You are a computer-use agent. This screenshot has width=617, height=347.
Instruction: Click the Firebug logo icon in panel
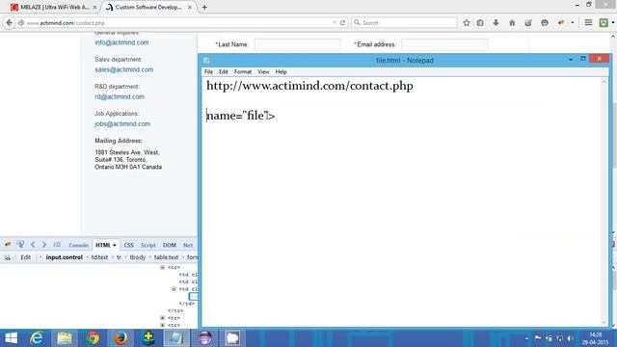[x=8, y=245]
